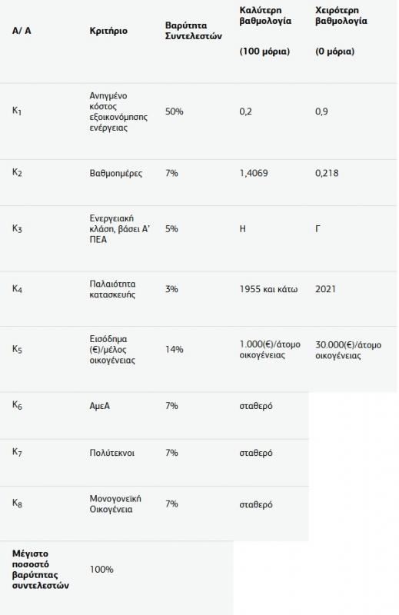The image size is (399, 615).
Task: Click the K1 row label
Action: 17,111
